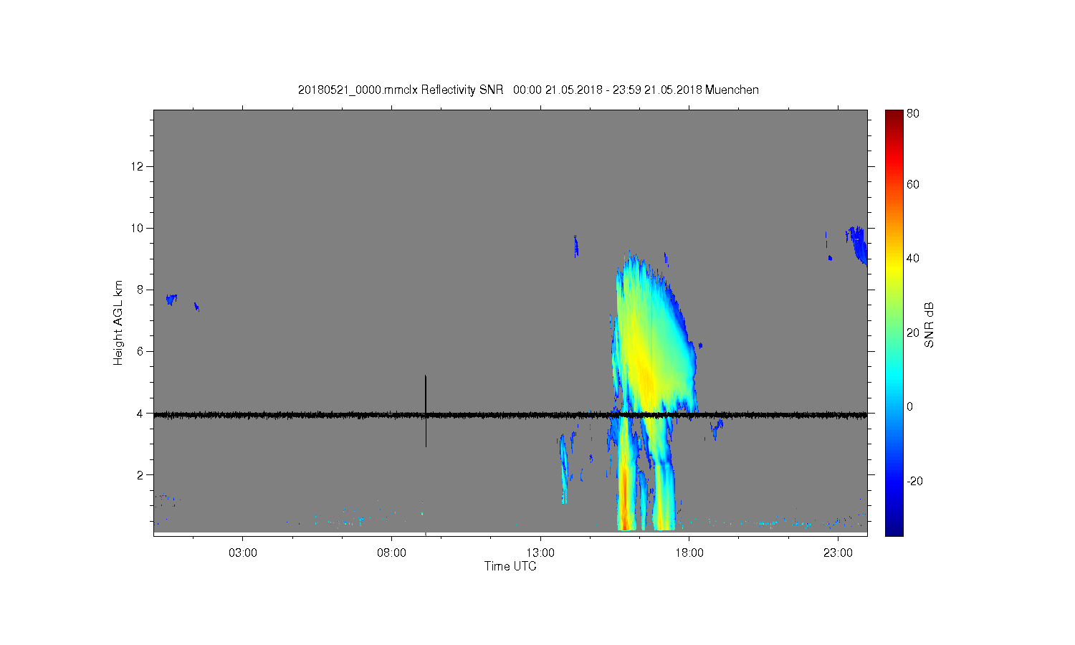
Task: Click the plot title starting with 20180521_0000.mmclx
Action: (x=528, y=90)
